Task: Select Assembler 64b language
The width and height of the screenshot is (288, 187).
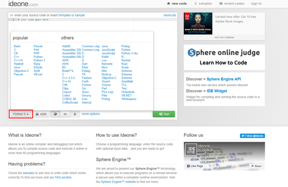Action: [71, 57]
